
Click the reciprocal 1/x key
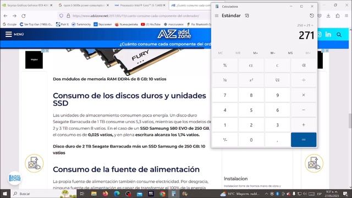[225, 80]
